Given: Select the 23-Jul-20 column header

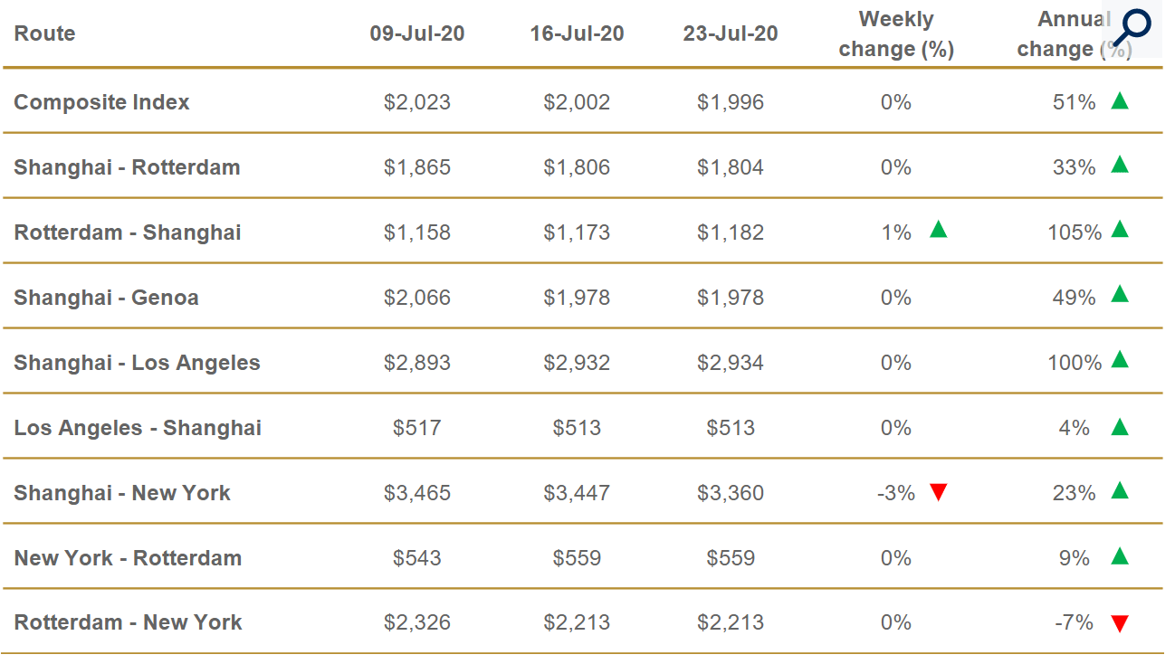Looking at the screenshot, I should (x=731, y=34).
